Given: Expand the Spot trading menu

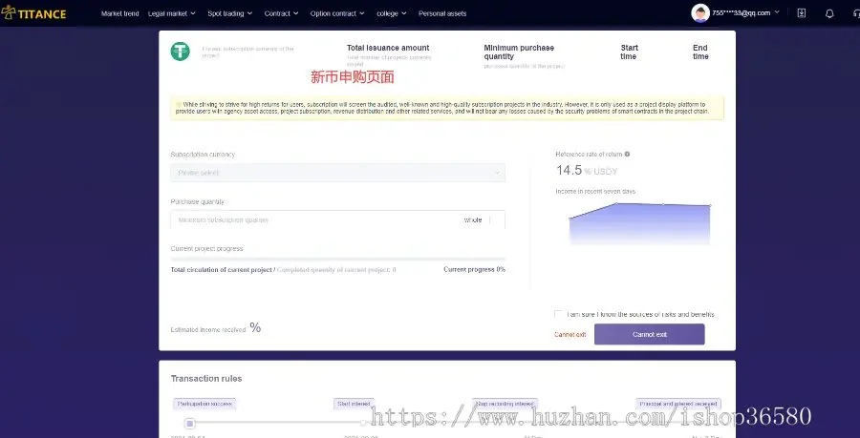Looking at the screenshot, I should [229, 13].
